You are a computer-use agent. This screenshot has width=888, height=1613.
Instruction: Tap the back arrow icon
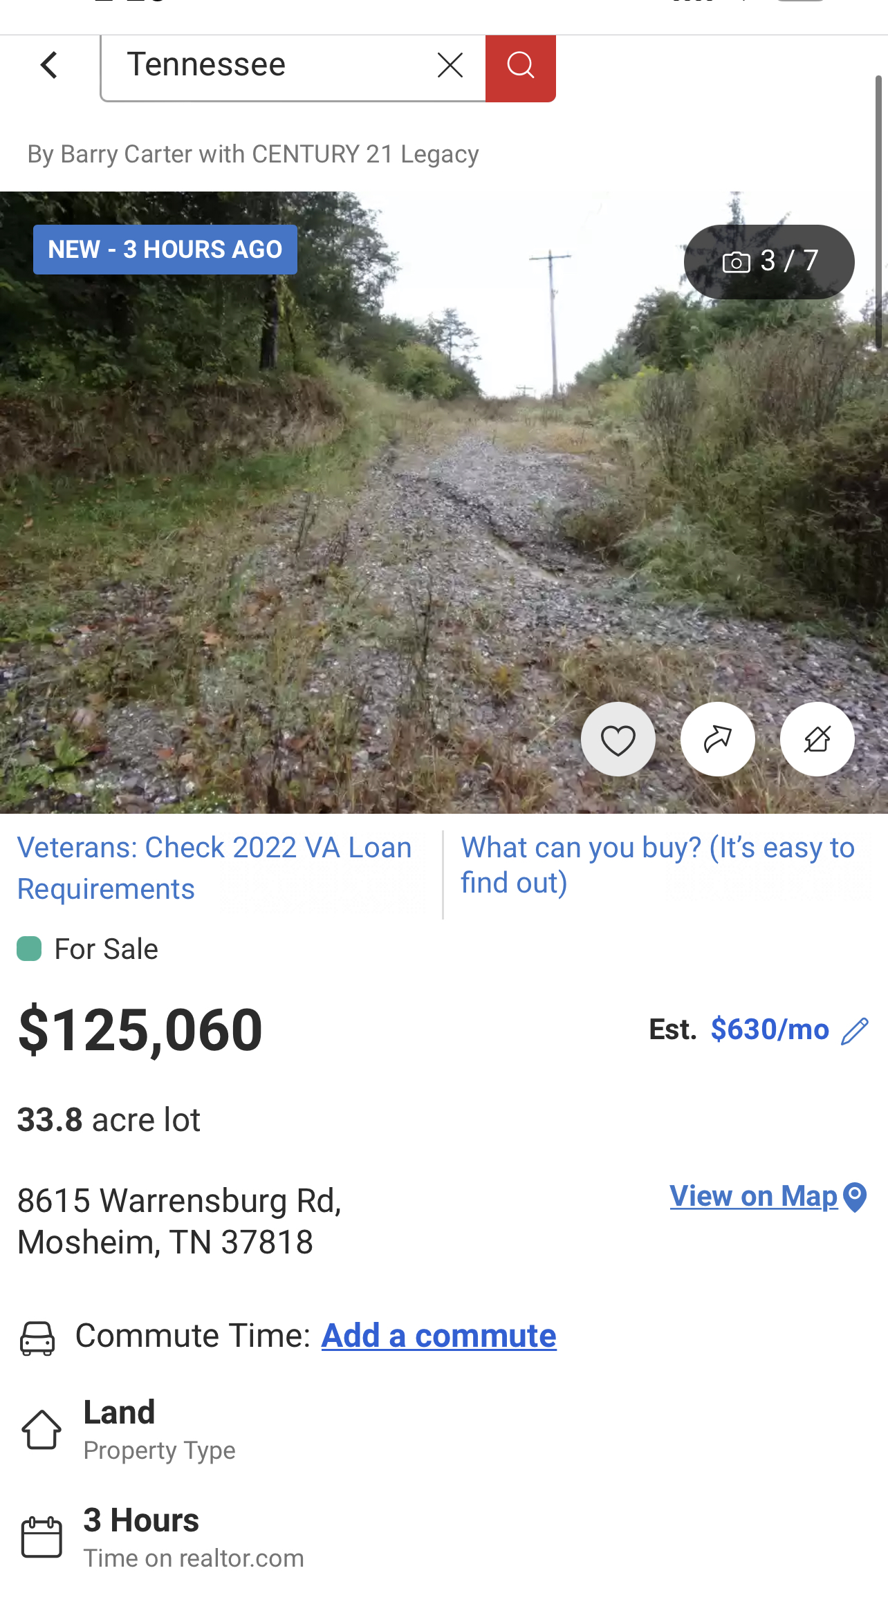click(48, 66)
